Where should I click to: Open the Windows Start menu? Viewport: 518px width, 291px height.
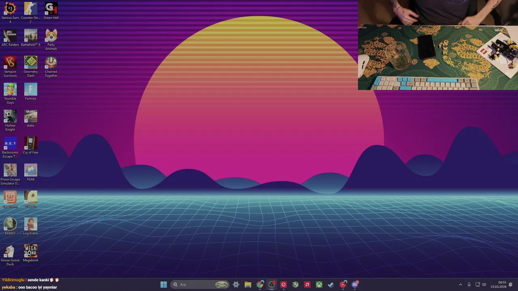(163, 285)
